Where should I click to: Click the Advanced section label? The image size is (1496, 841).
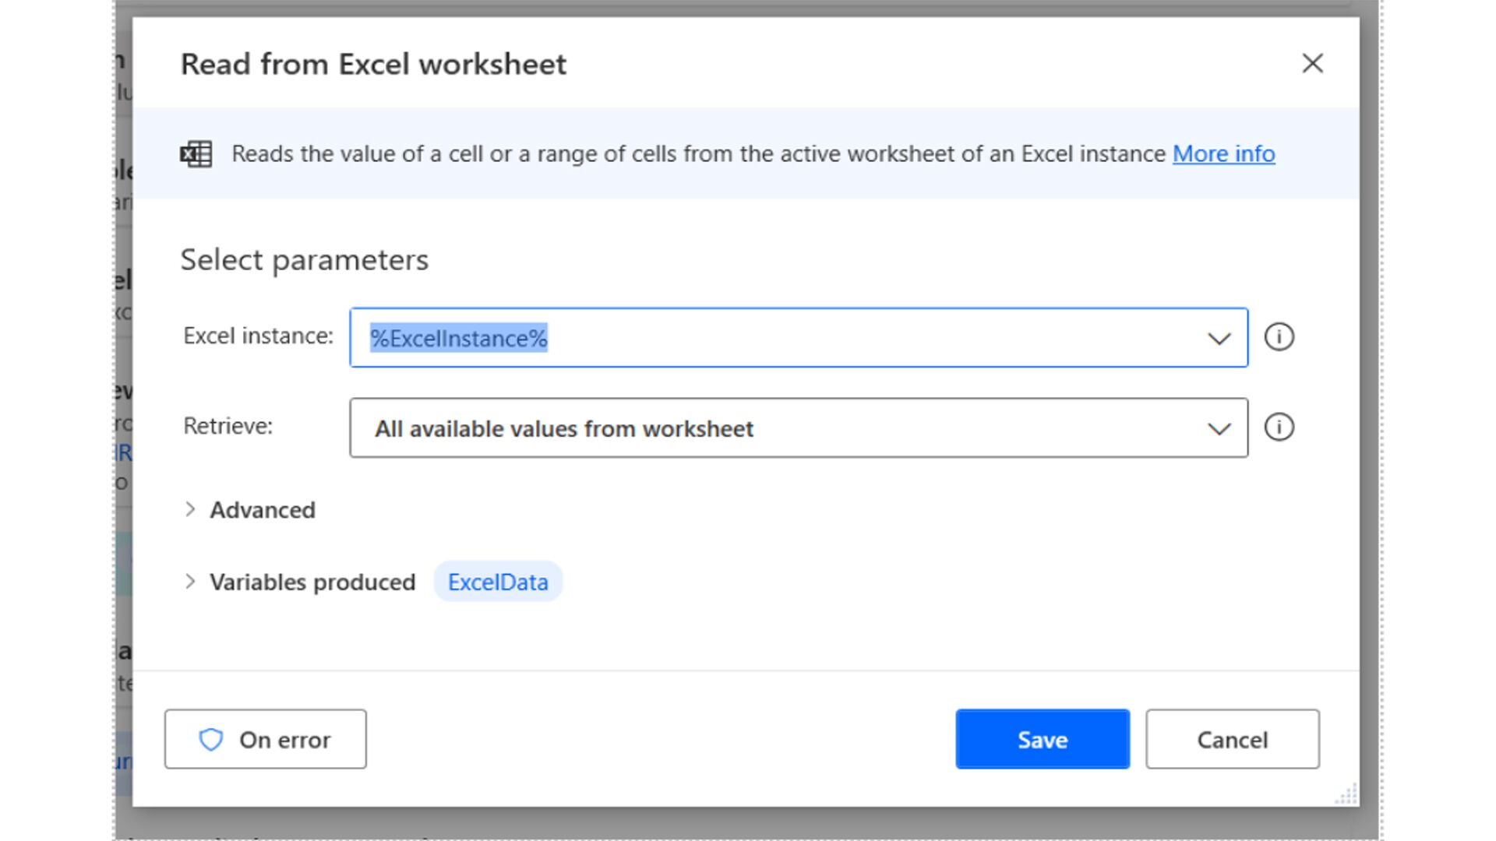pyautogui.click(x=263, y=510)
